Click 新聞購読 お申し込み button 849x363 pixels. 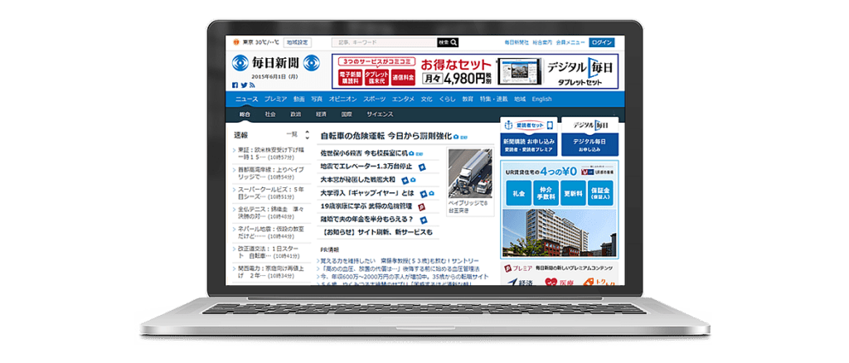(528, 144)
